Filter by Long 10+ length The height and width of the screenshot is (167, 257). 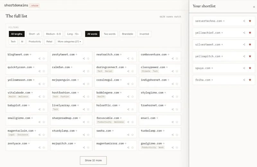click(73, 34)
